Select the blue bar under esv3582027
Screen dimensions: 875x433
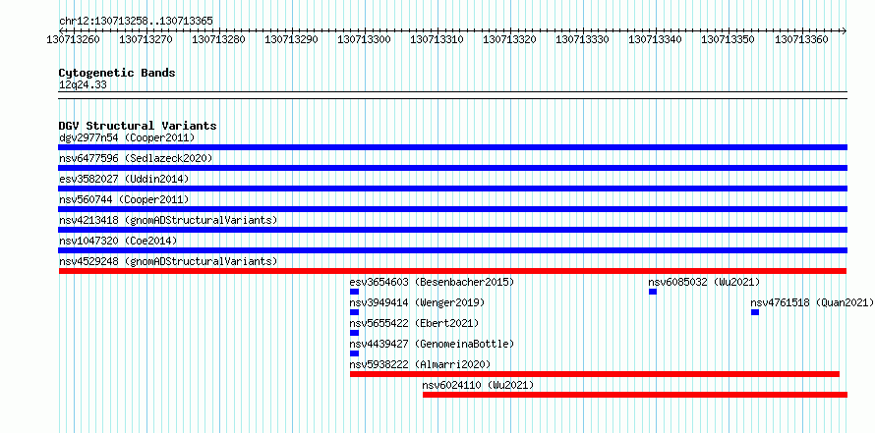click(452, 189)
